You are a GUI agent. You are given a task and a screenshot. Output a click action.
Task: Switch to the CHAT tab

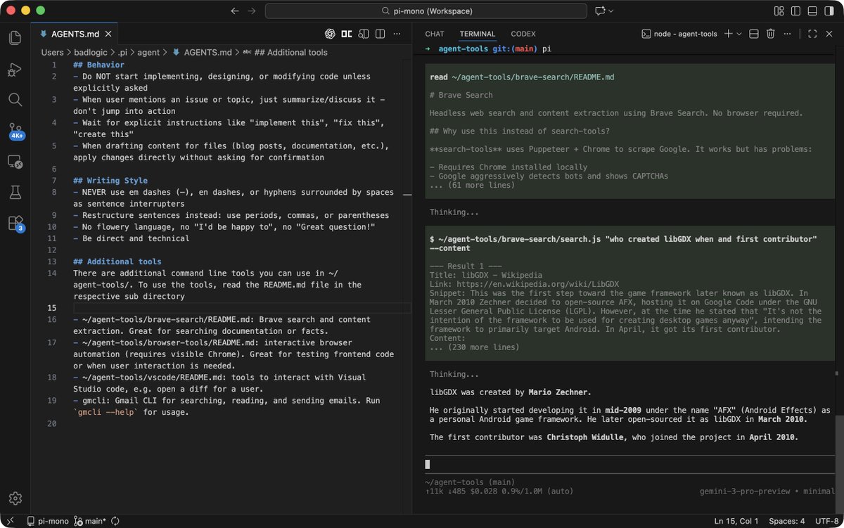coord(434,34)
